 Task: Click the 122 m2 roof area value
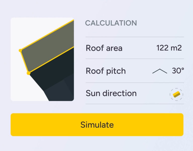(169, 48)
